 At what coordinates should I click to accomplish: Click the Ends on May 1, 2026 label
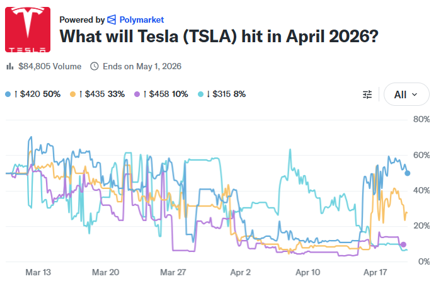[x=140, y=66]
